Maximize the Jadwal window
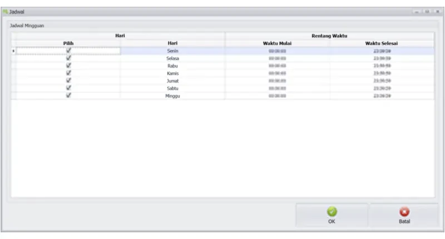The width and height of the screenshot is (445, 239). [427, 12]
